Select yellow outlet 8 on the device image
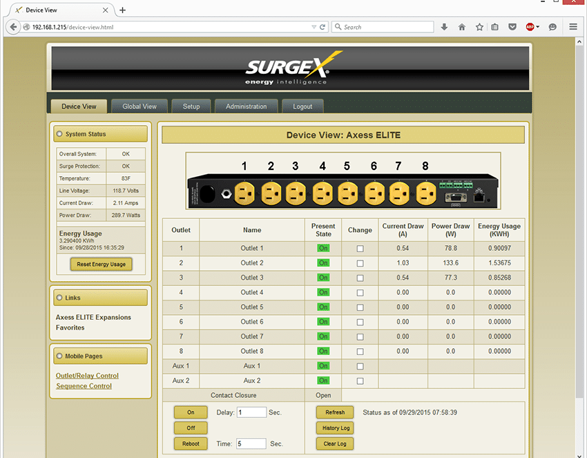This screenshot has height=458, width=587. click(426, 193)
